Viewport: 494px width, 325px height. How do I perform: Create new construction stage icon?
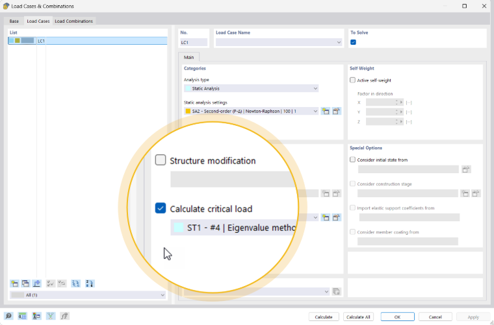point(465,193)
